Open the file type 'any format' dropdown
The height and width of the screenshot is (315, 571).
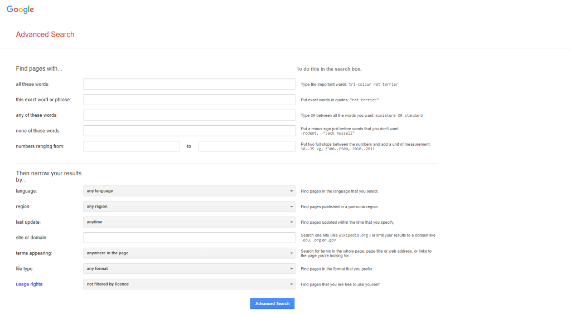(189, 269)
